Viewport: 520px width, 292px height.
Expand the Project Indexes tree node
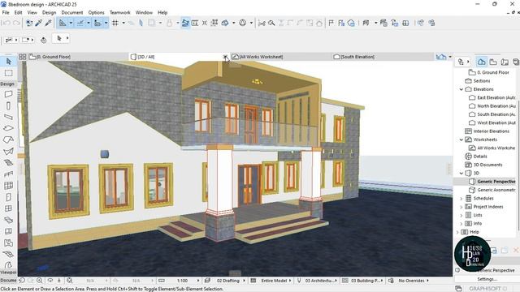click(461, 207)
